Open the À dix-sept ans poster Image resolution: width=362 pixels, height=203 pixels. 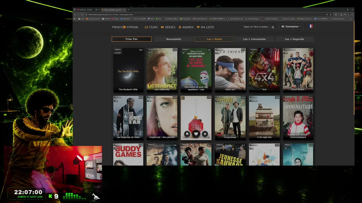264,118
